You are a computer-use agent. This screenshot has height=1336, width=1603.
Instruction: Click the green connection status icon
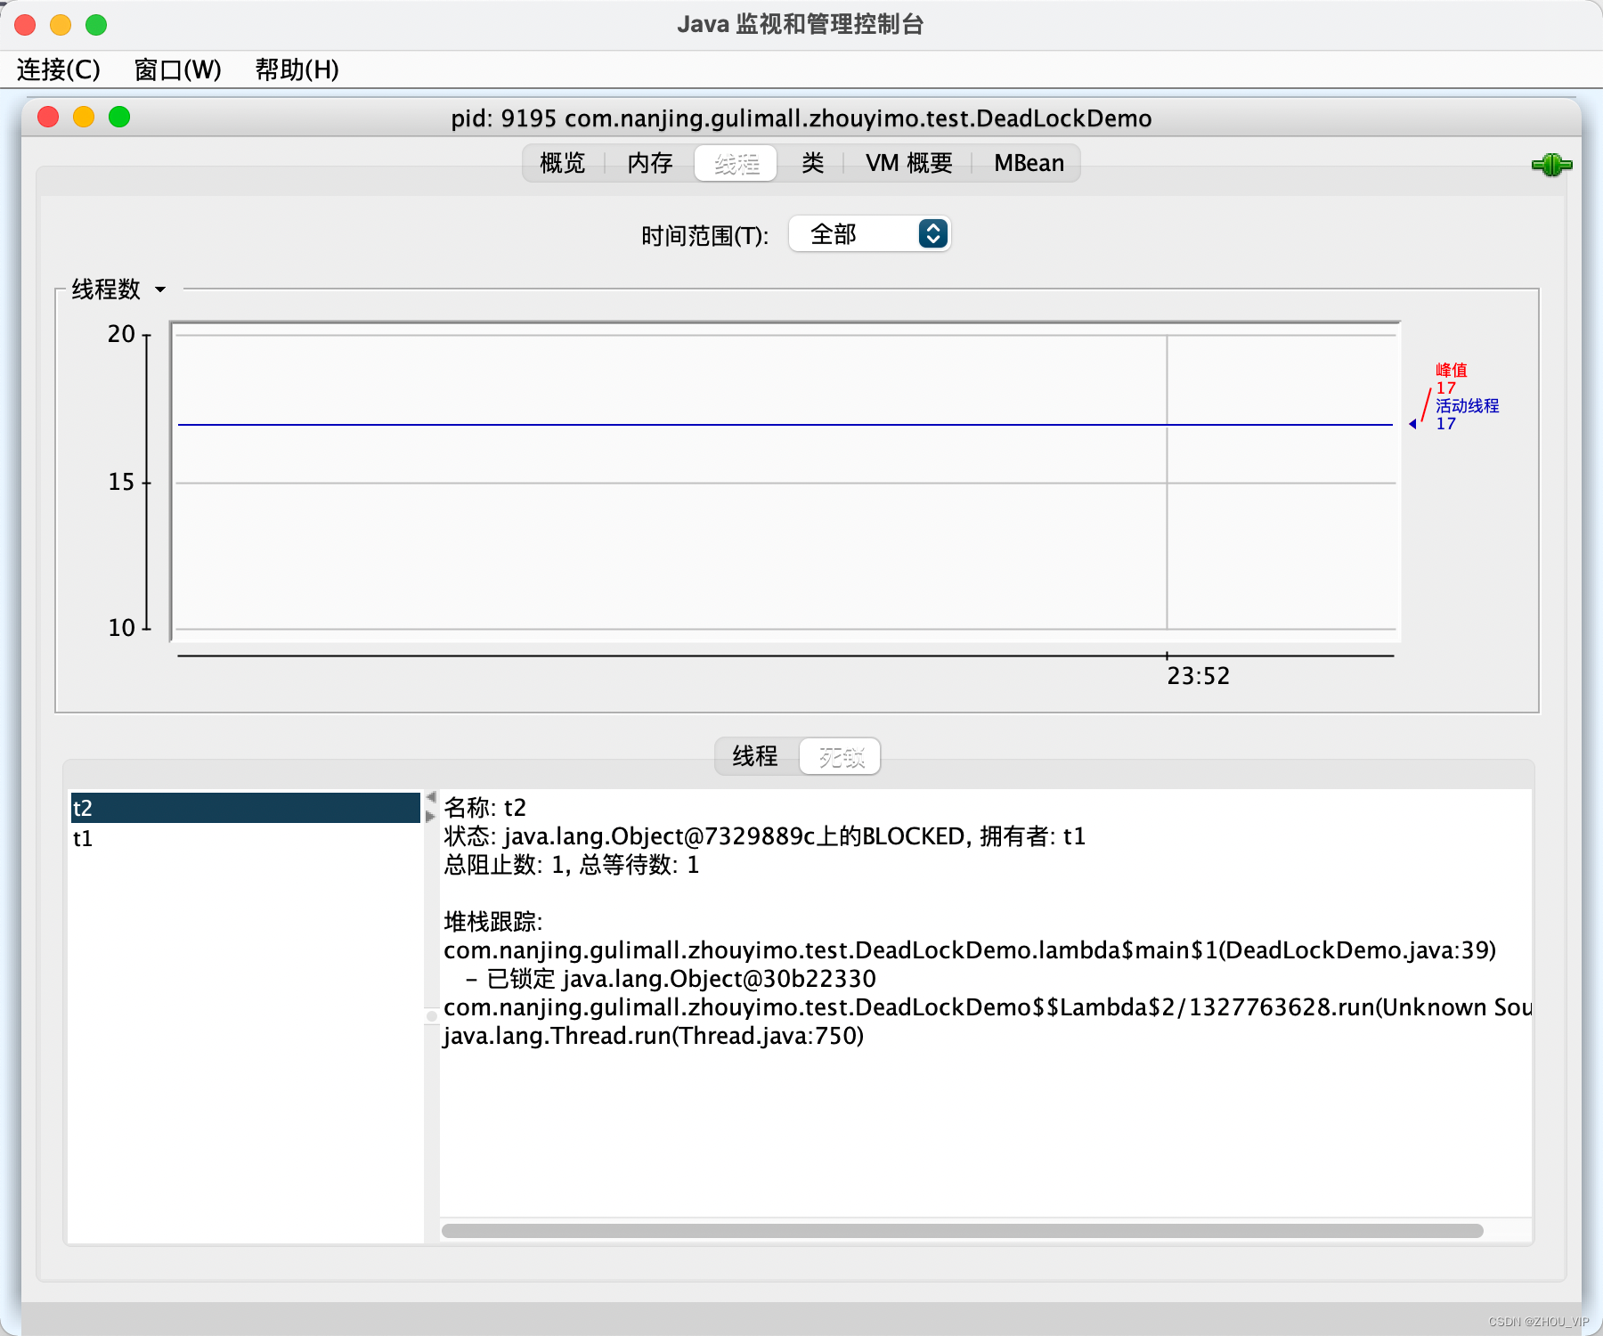tap(1551, 165)
